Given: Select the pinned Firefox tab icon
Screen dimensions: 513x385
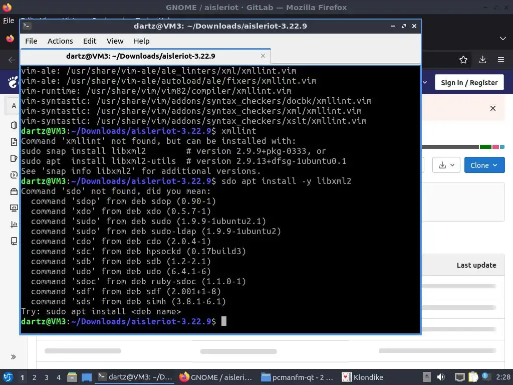Looking at the screenshot, I should tap(10, 39).
